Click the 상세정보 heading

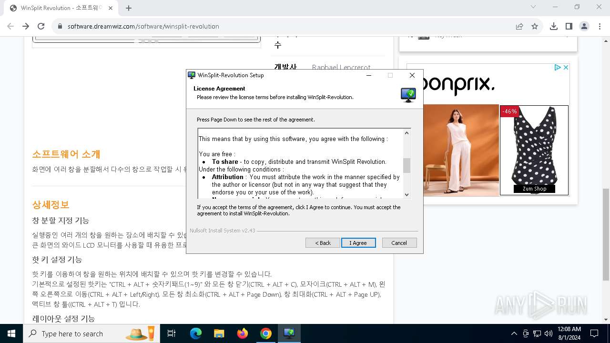coord(51,205)
